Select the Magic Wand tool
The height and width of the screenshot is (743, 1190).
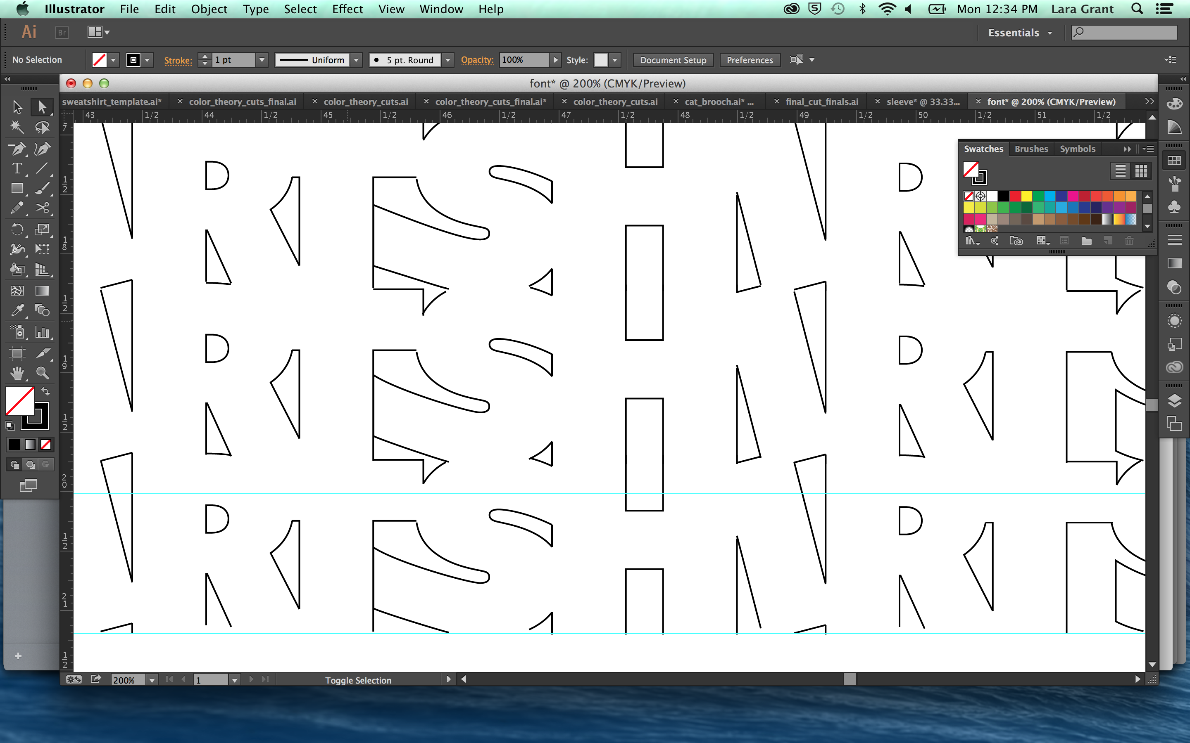coord(17,127)
